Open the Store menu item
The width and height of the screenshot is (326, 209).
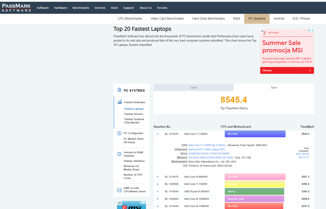pyautogui.click(x=114, y=8)
